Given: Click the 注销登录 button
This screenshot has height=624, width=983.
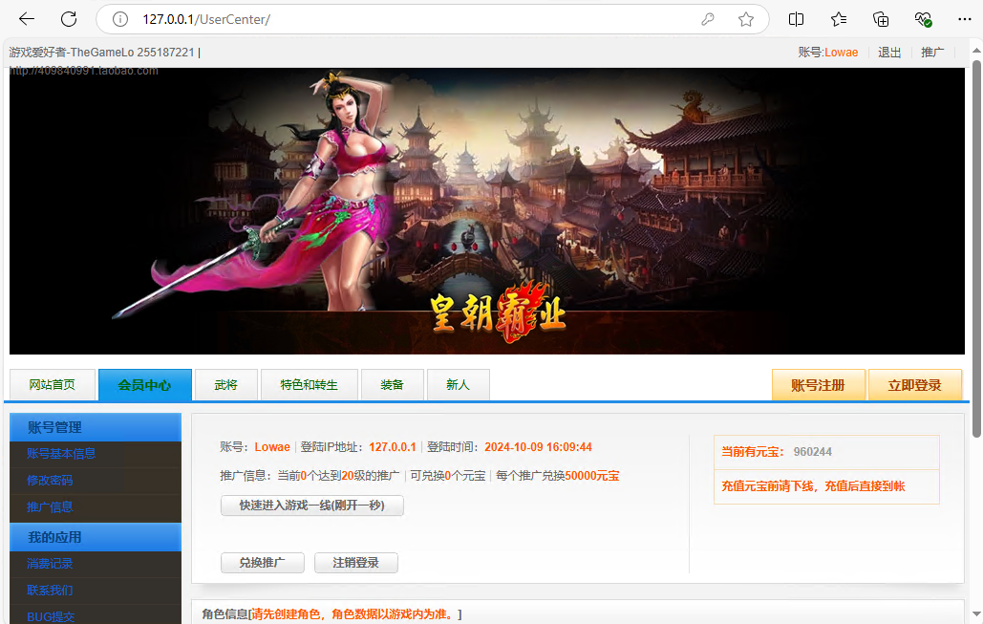Looking at the screenshot, I should coord(356,563).
